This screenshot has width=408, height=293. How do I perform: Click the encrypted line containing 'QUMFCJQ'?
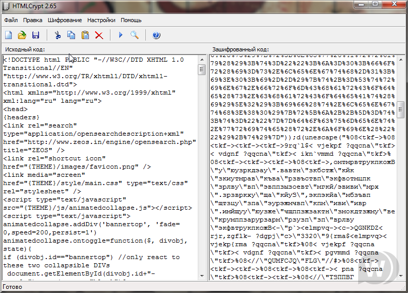pyautogui.click(x=294, y=261)
